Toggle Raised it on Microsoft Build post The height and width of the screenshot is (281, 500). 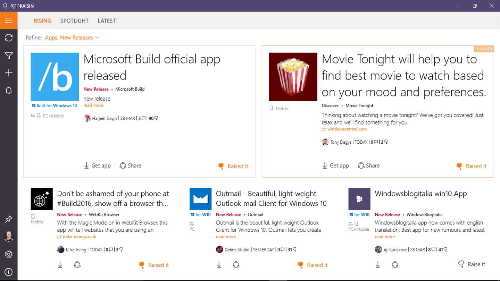pos(233,166)
